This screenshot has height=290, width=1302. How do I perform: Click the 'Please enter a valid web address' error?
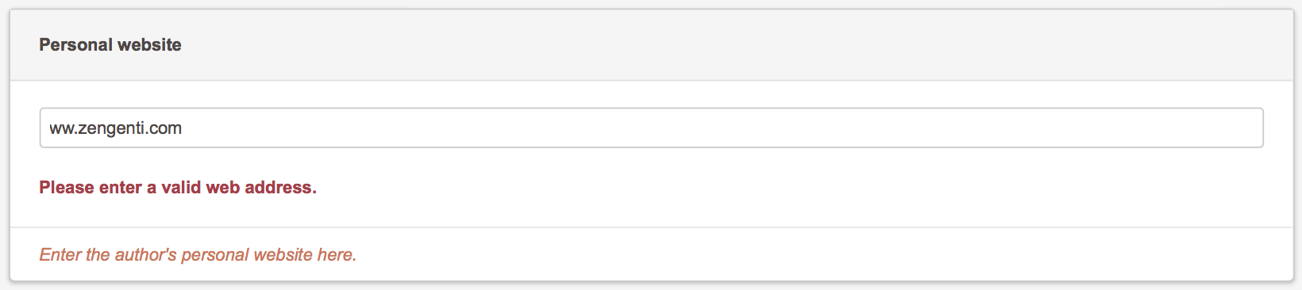click(x=178, y=188)
